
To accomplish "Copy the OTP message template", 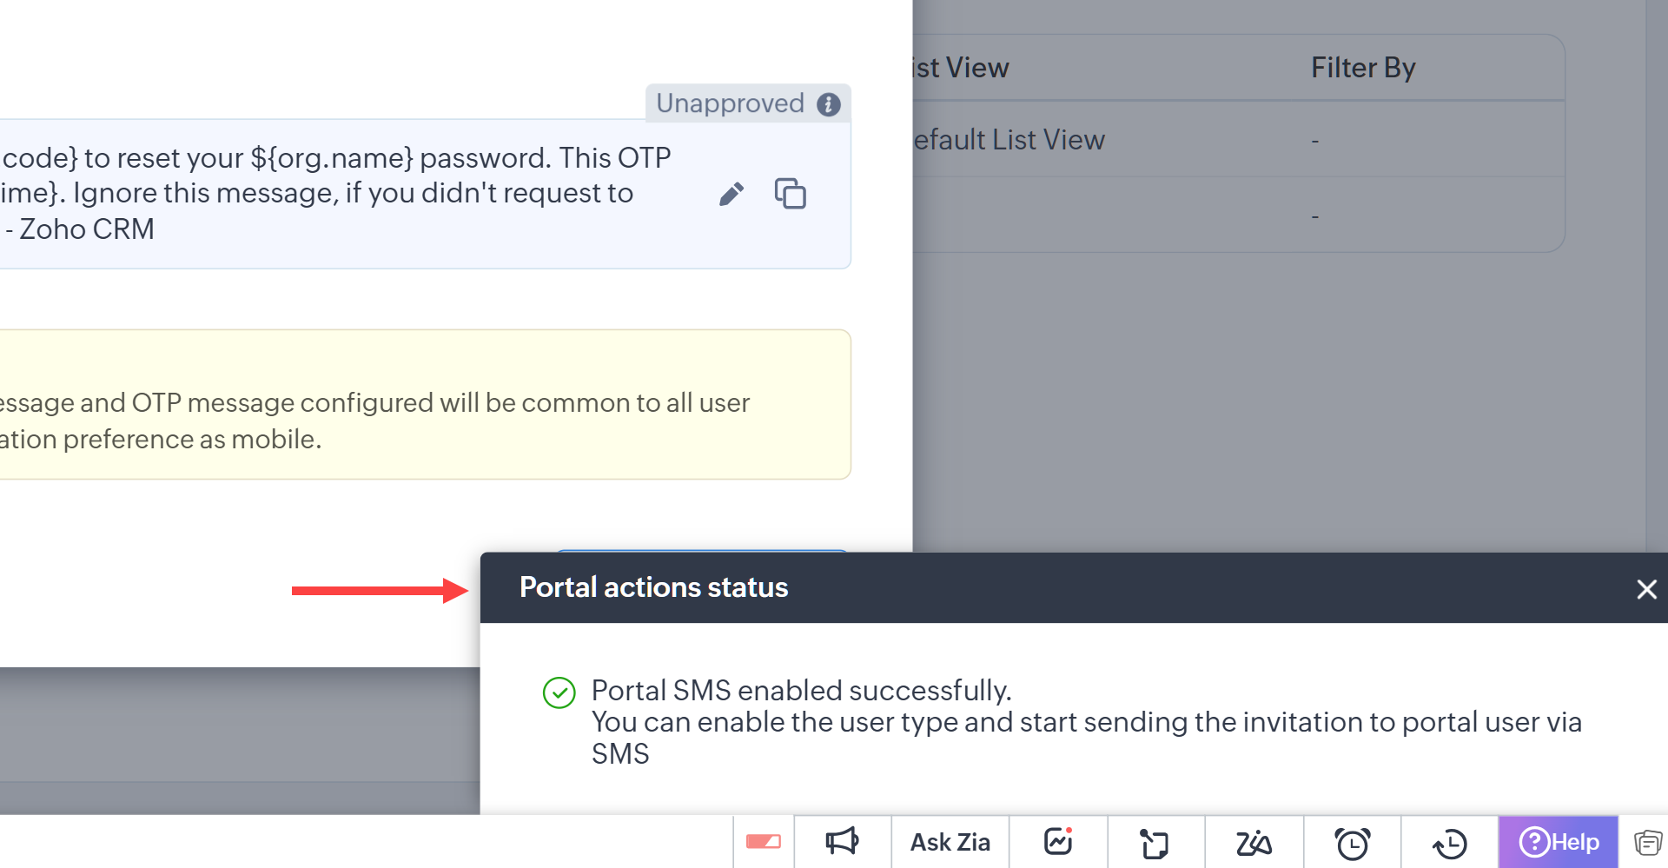I will 791,193.
